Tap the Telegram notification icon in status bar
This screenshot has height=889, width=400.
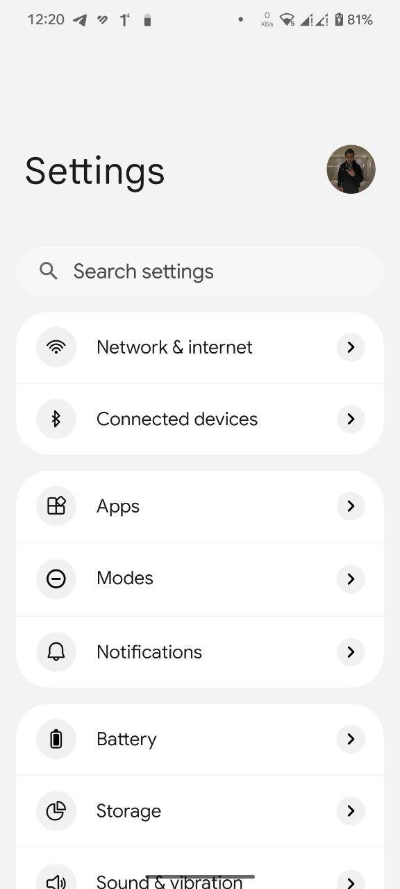[80, 20]
